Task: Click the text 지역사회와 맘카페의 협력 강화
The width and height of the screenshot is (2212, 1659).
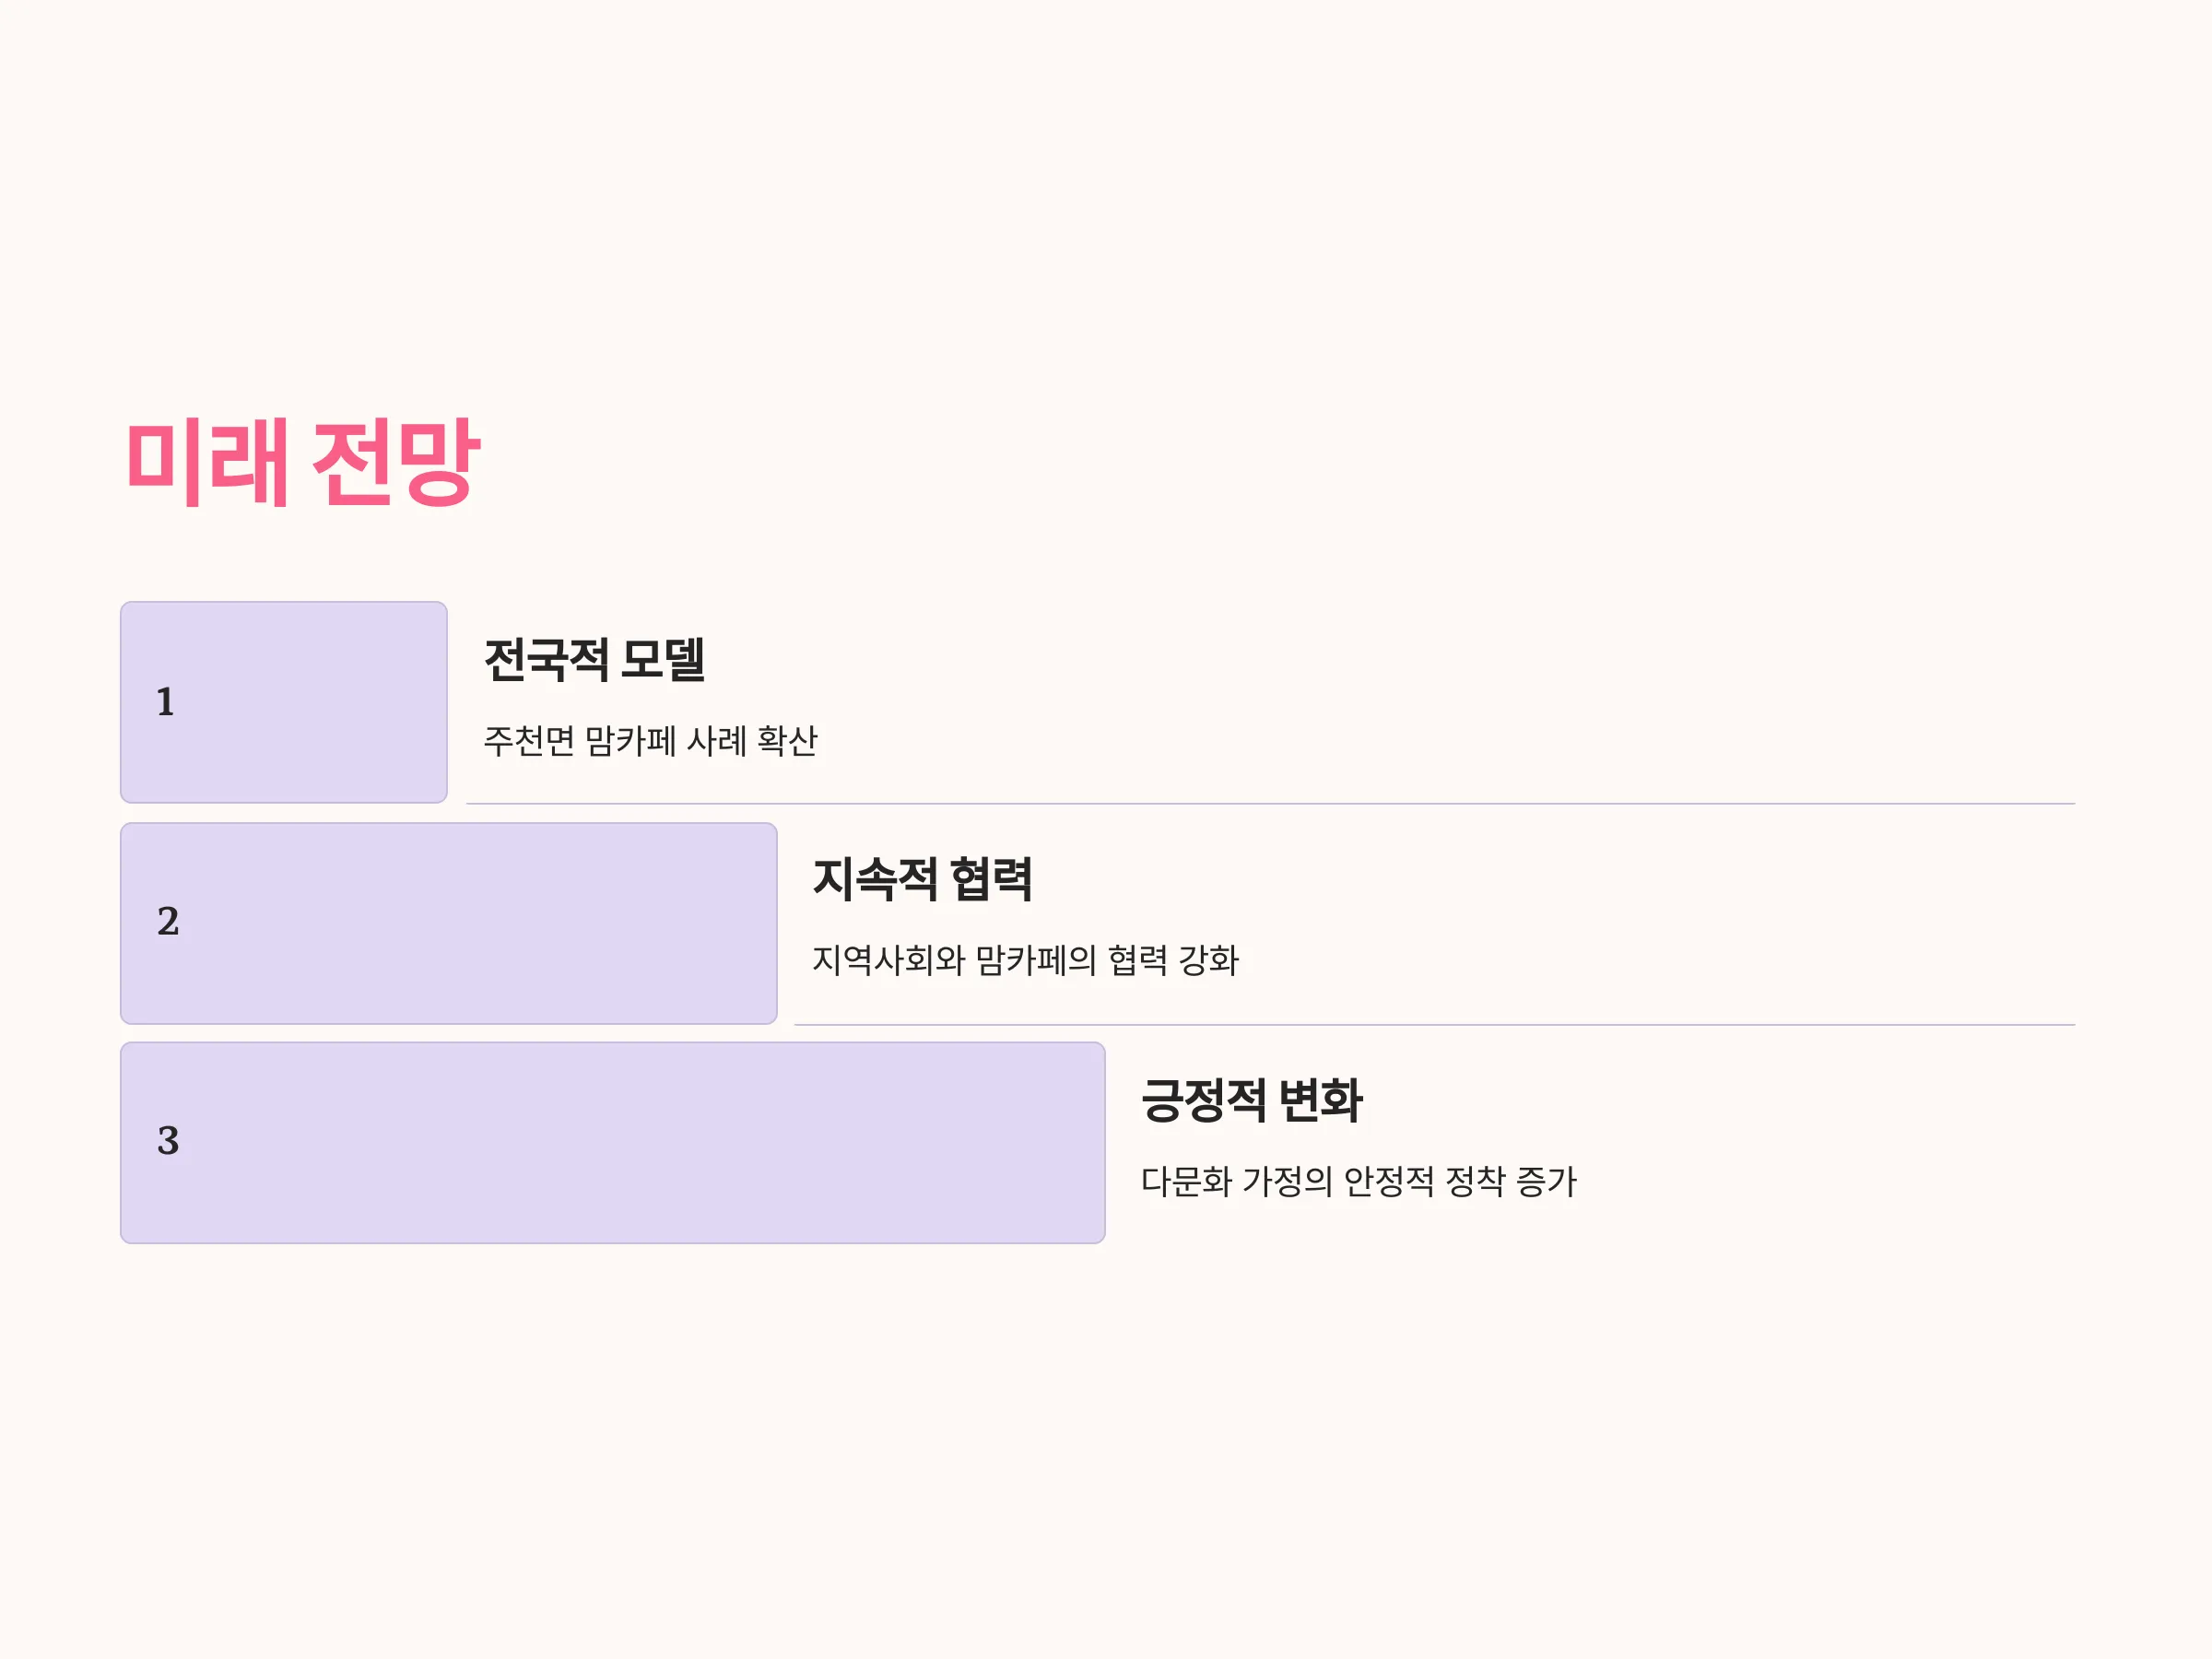Action: (x=1025, y=960)
